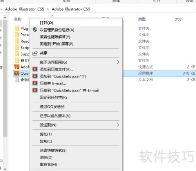This screenshot has width=196, height=171.
Task: Select the Scripting folder icon
Action: (x=17, y=47)
